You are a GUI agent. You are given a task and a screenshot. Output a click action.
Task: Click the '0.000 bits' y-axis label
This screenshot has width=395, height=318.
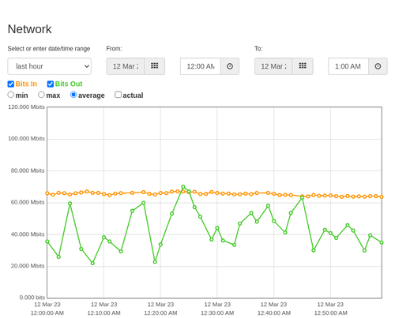coord(32,297)
